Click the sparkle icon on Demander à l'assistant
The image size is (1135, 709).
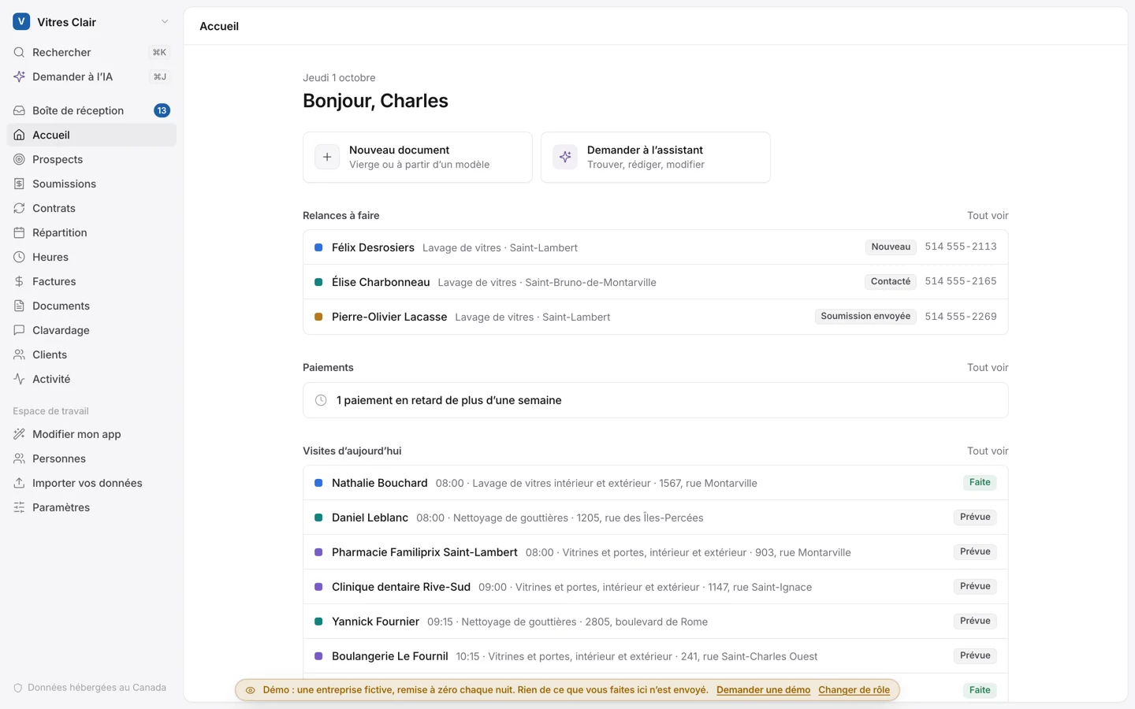click(565, 157)
